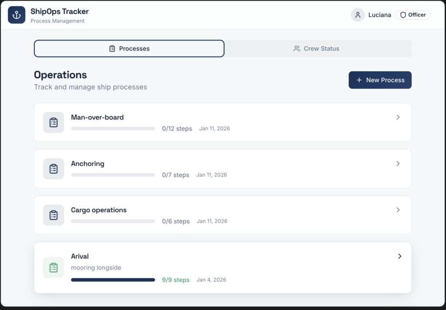The height and width of the screenshot is (310, 446).
Task: Switch to the Processes tab
Action: coord(129,49)
